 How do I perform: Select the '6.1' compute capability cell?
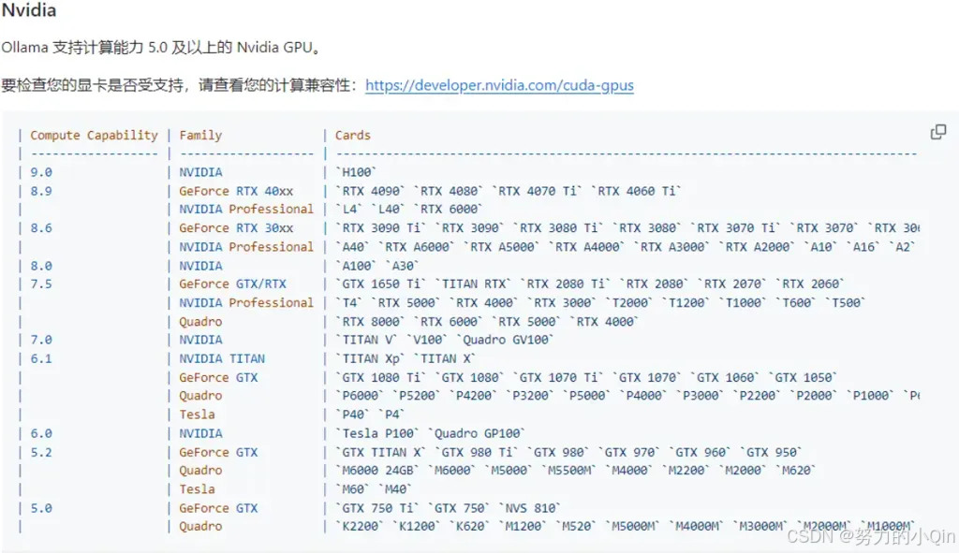click(41, 358)
